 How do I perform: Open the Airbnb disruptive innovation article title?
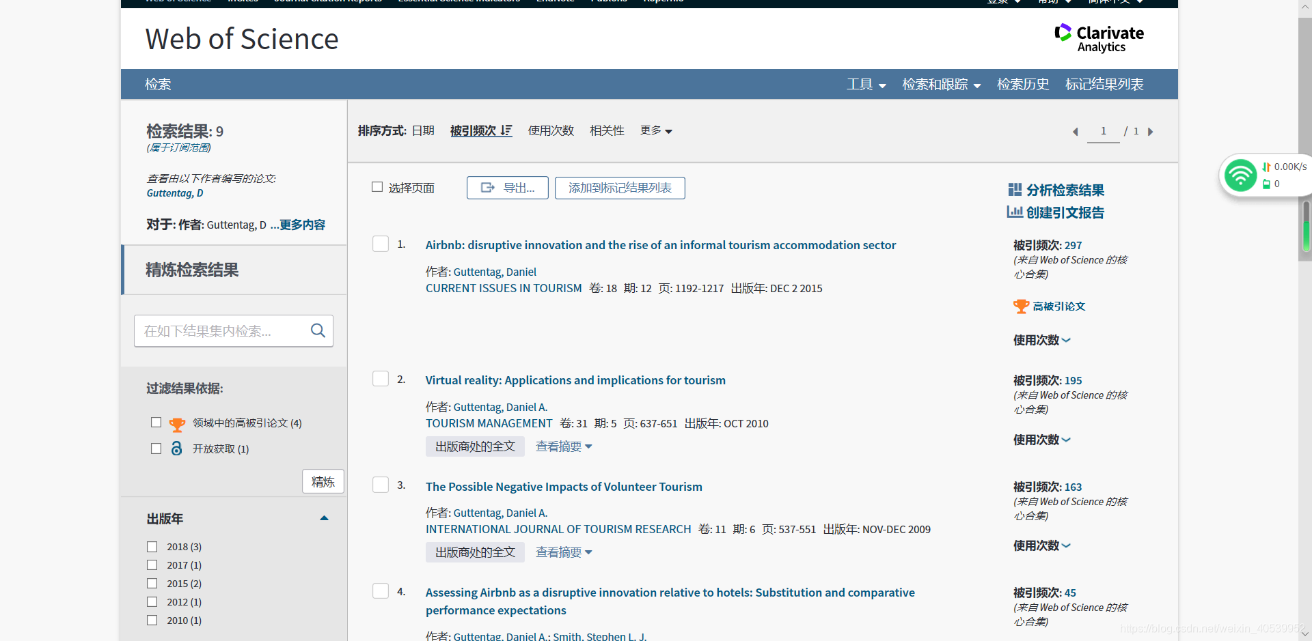coord(660,245)
